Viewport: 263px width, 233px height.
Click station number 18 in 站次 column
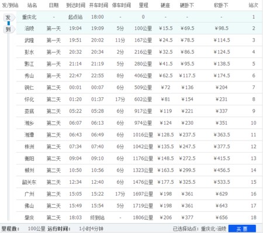[254, 218]
